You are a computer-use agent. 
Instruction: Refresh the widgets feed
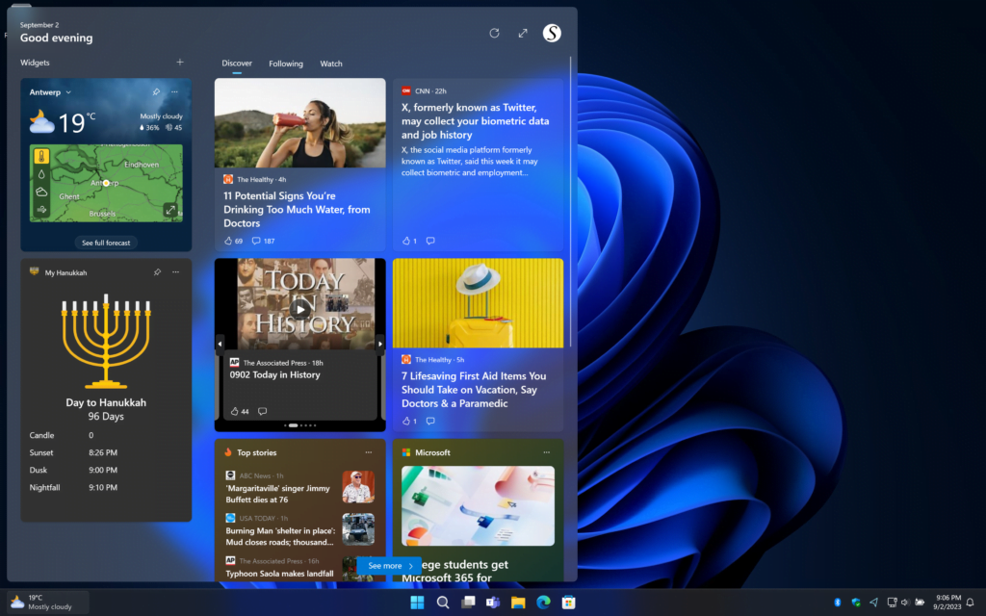tap(494, 34)
